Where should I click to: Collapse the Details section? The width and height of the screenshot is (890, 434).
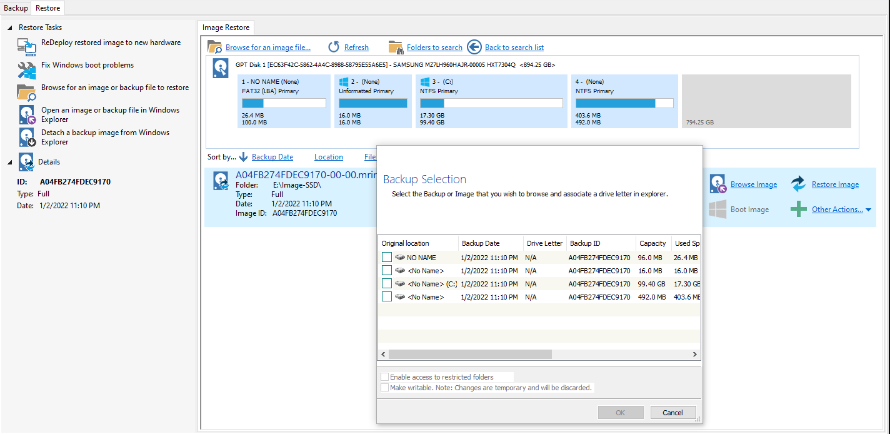tap(10, 163)
